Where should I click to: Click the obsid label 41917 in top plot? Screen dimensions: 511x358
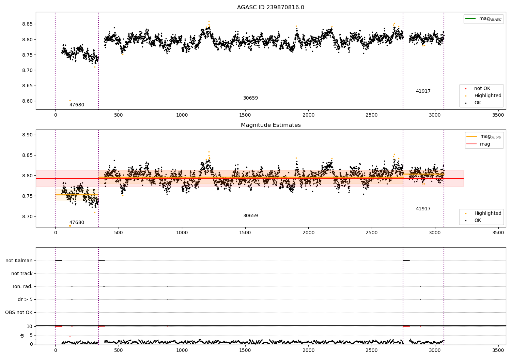tap(423, 91)
